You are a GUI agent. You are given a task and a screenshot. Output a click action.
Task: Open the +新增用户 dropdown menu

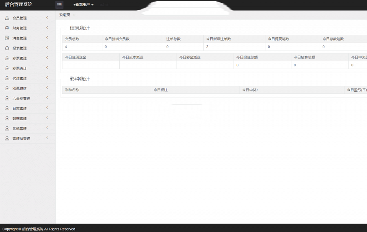click(84, 5)
